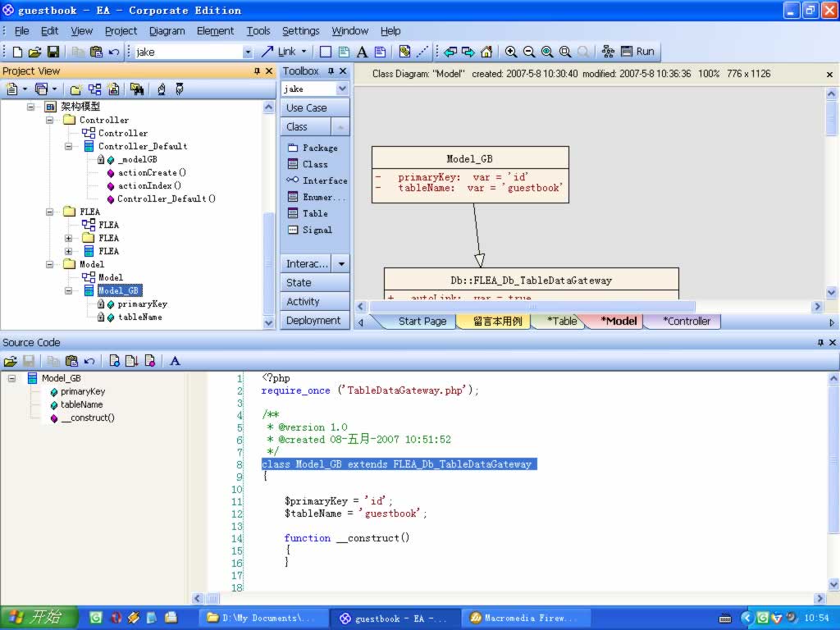
Task: Click the Run button in toolbar
Action: click(x=637, y=52)
